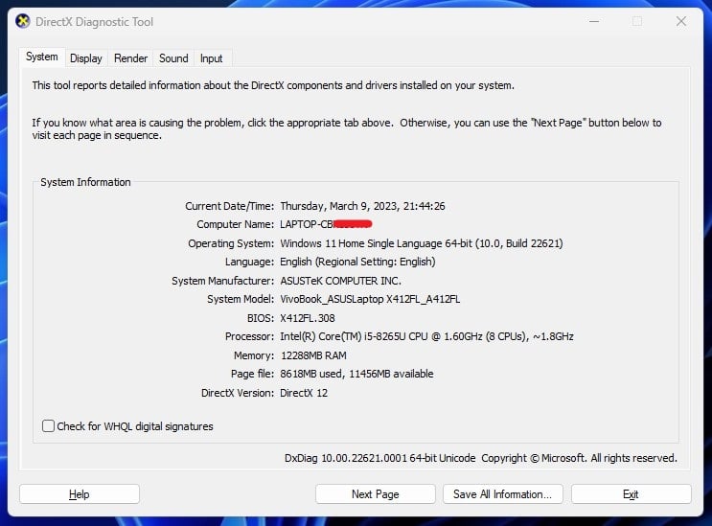Image resolution: width=712 pixels, height=526 pixels.
Task: Click 'Copyright © Microsoft. All rights reserved.' text
Action: coord(579,458)
